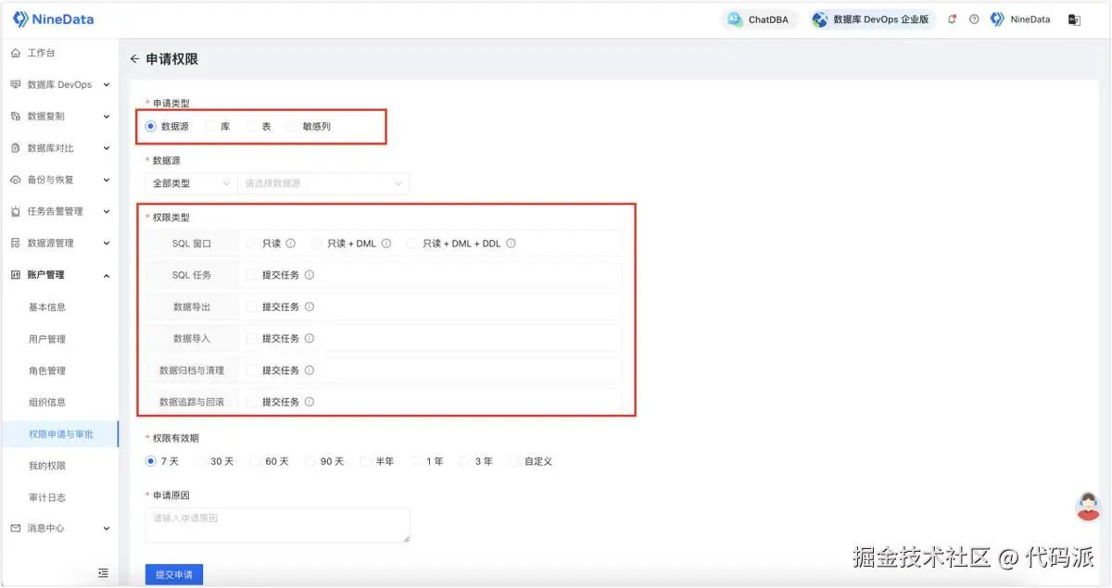
Task: Click the 数据库 DevOps monitor icon
Action: point(15,84)
